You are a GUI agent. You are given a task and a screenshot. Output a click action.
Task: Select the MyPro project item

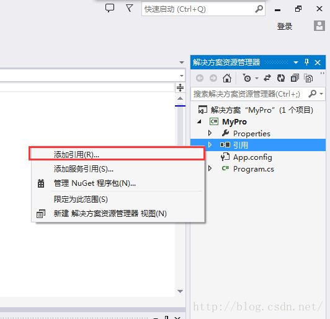[x=234, y=121]
